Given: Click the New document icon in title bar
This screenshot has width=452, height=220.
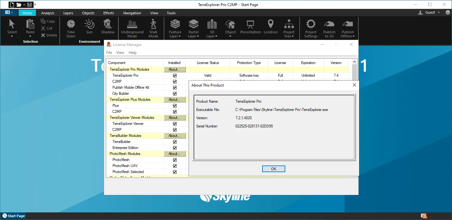Looking at the screenshot, I should click(12, 4).
